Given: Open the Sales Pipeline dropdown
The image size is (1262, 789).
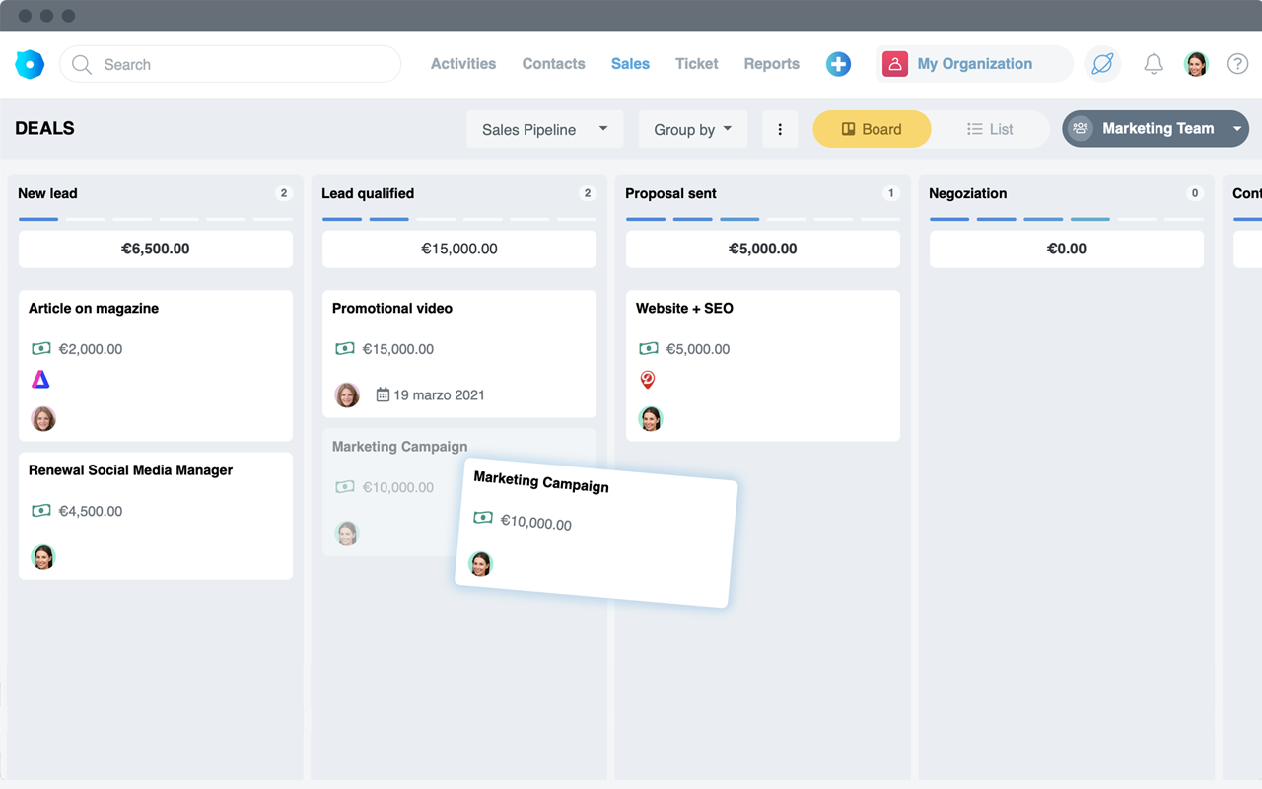Looking at the screenshot, I should pyautogui.click(x=544, y=129).
